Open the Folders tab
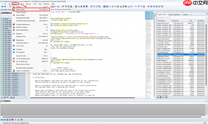 186,14
